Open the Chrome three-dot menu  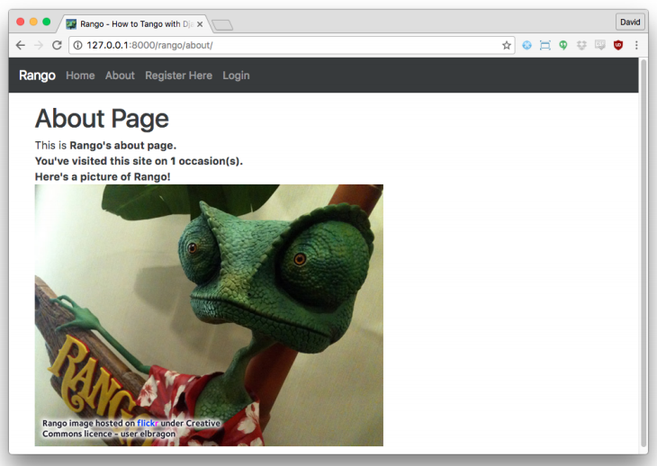636,45
